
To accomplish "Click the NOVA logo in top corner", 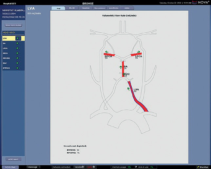I will pyautogui.click(x=203, y=3).
